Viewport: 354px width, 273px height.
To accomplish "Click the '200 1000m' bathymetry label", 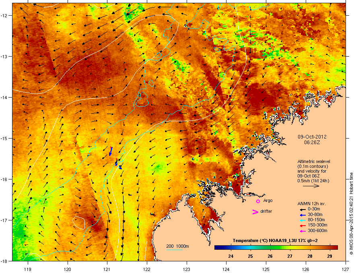I will point(177,246).
